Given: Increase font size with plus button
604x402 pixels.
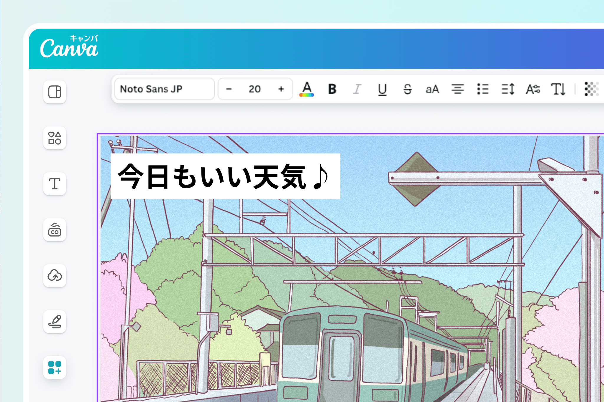Looking at the screenshot, I should [281, 89].
